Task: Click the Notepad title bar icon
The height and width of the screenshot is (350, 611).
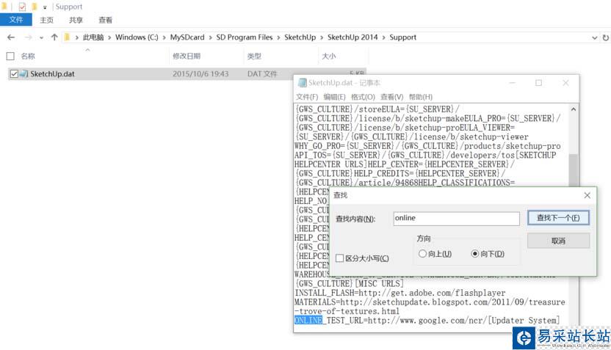Action: [302, 82]
